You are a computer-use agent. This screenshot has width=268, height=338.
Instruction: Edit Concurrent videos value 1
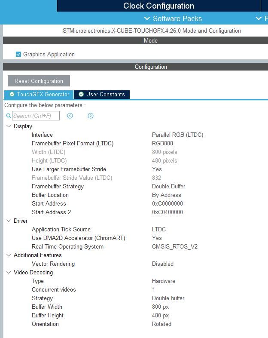tap(153, 289)
